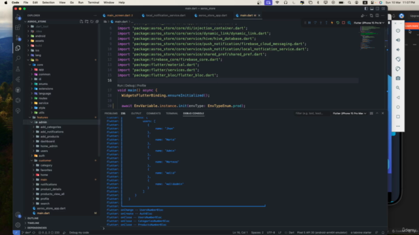Screen dimensions: 419x235
Task: Click the Profile code lens above main
Action: point(141,86)
